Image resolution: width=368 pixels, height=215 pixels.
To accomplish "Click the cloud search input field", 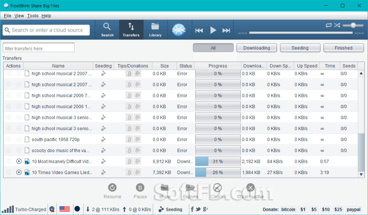I will point(46,30).
